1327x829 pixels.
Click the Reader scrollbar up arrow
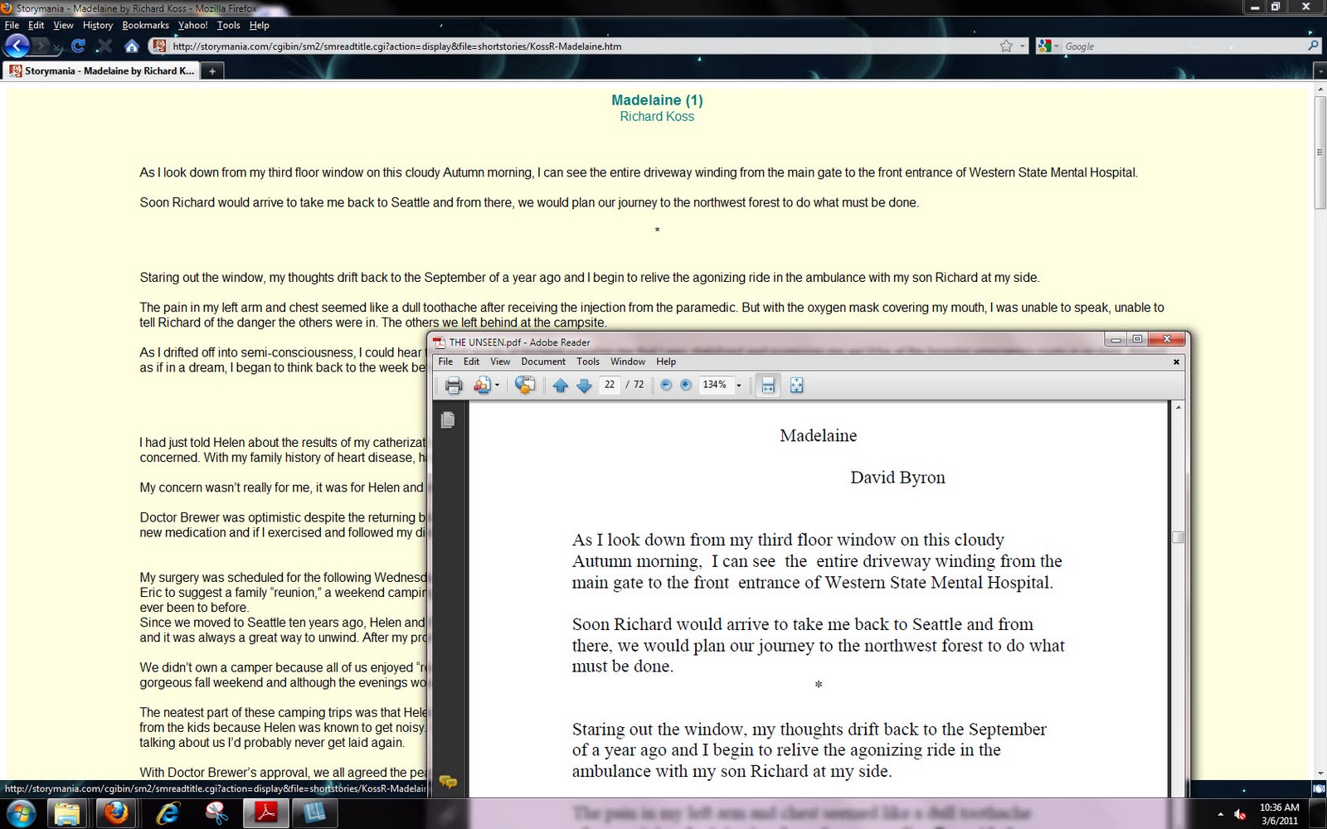tap(1178, 408)
